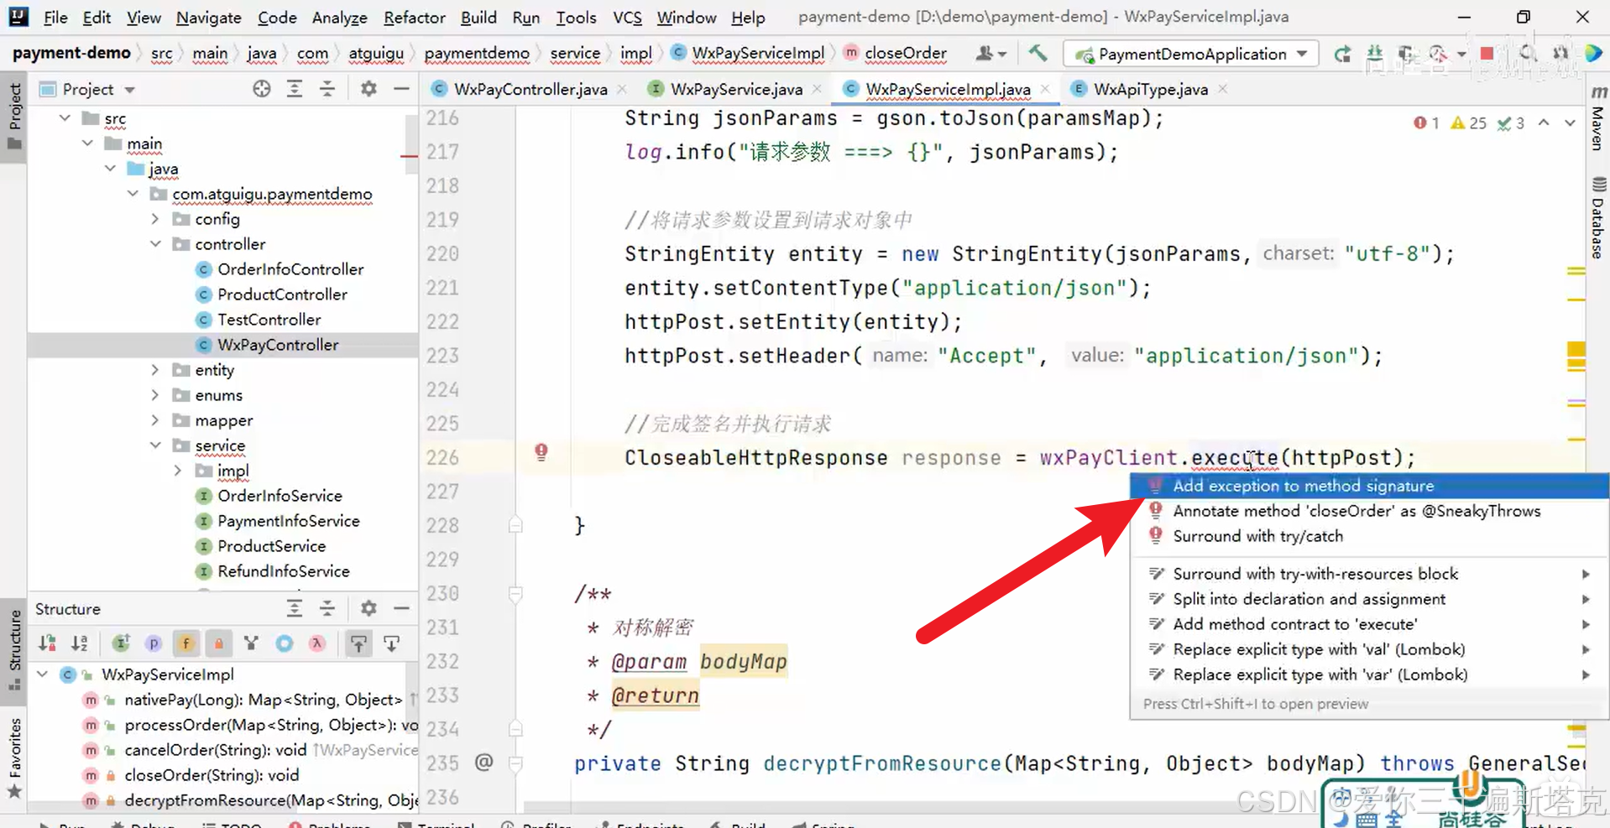This screenshot has width=1610, height=828.
Task: Click Expand All in Project panel header
Action: pos(295,89)
